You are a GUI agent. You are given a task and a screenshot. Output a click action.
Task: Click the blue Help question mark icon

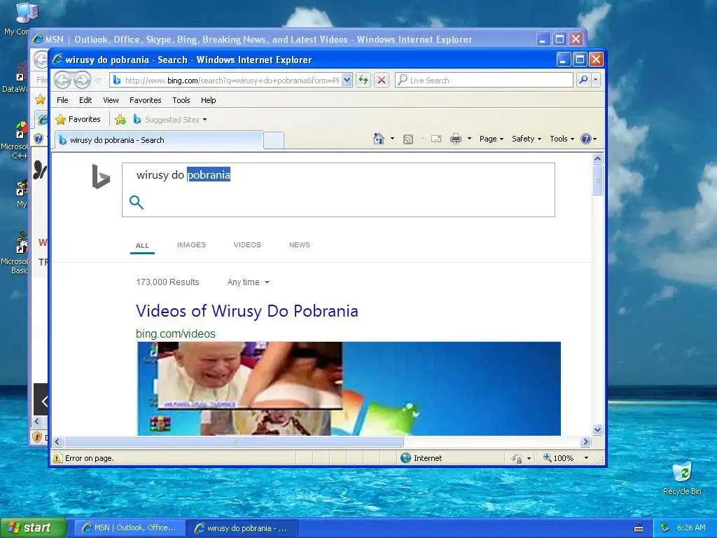(586, 139)
